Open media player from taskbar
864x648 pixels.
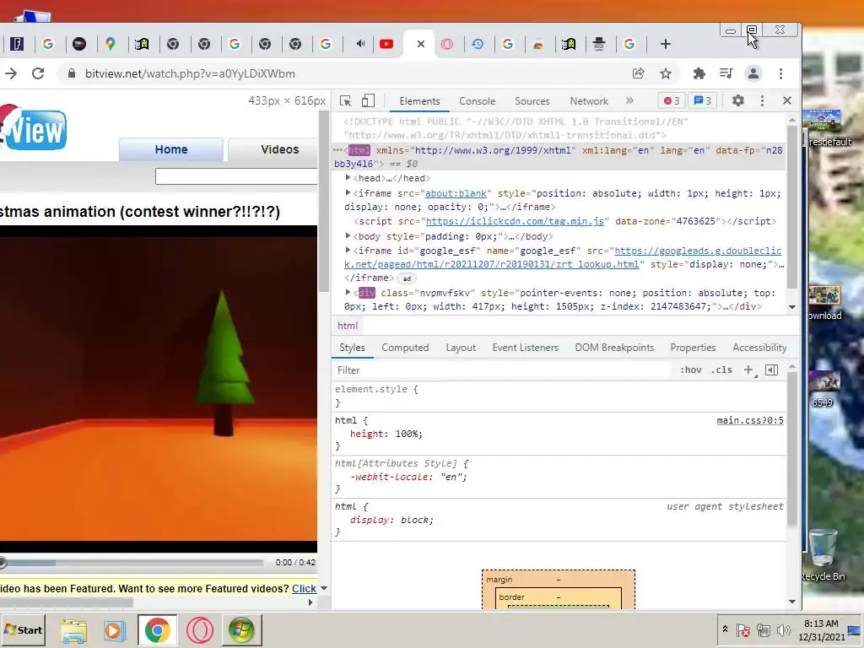click(x=115, y=629)
